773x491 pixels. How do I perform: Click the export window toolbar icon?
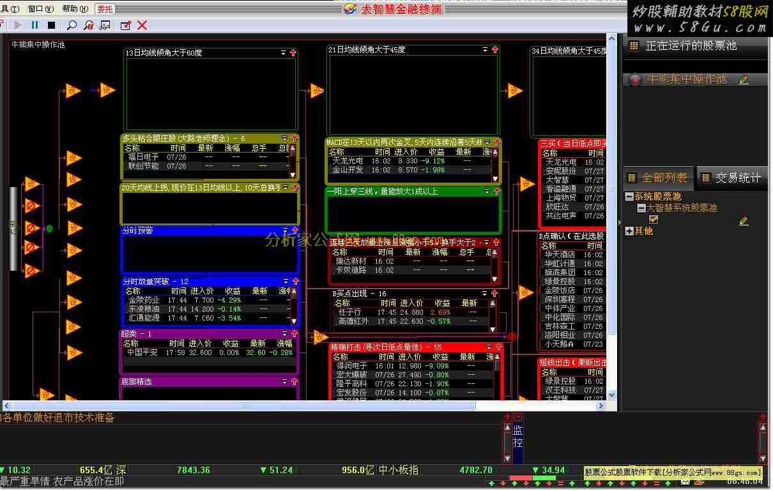[x=125, y=25]
